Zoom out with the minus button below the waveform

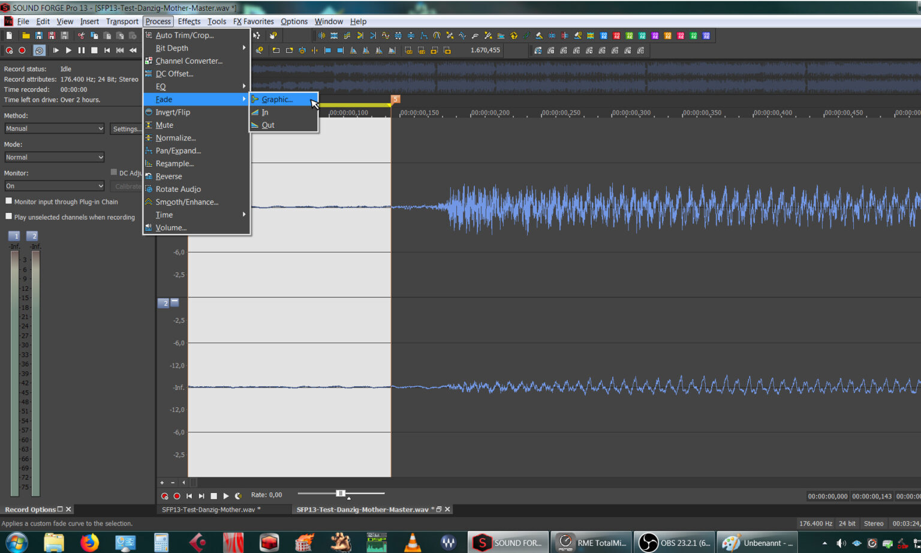coord(173,482)
